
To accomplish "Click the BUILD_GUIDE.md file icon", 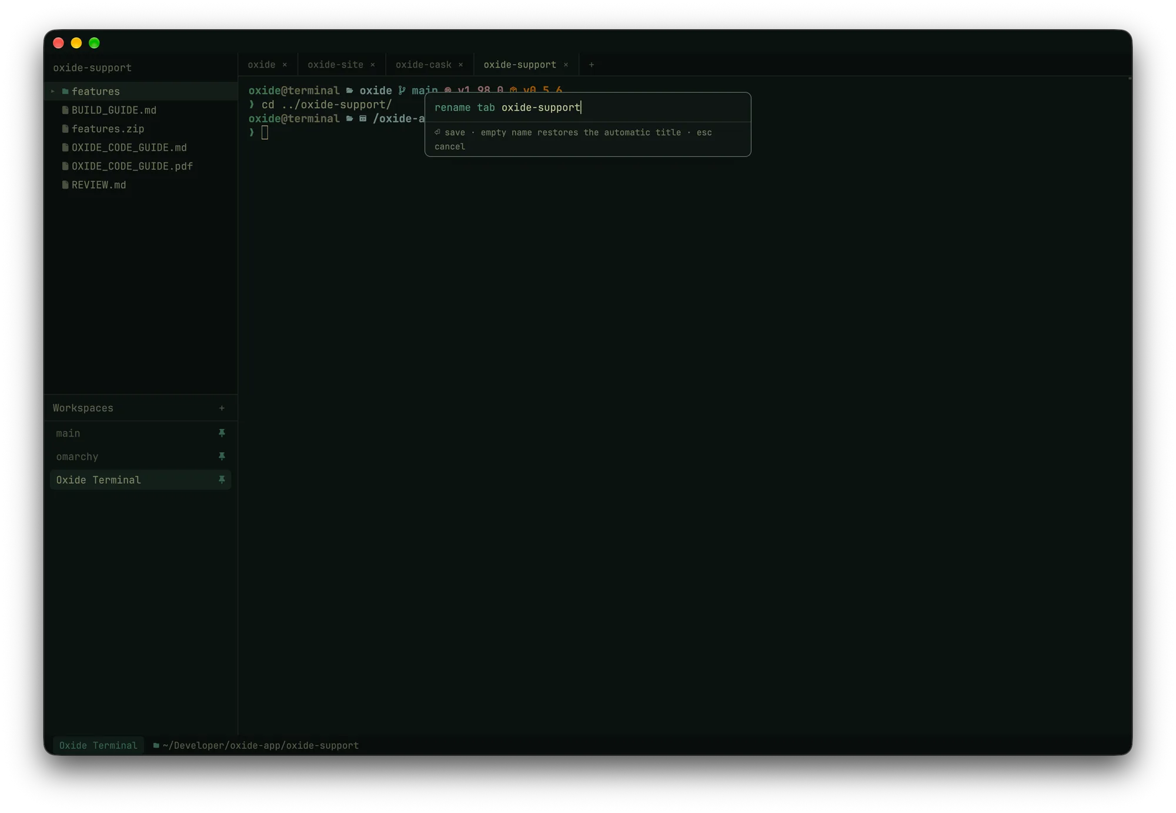I will [65, 110].
